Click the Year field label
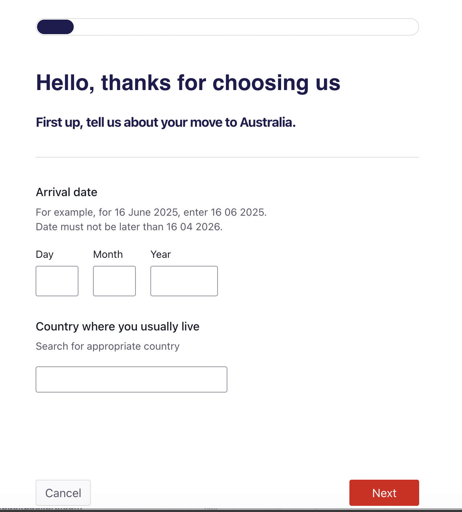Screen dimensions: 462x512 [161, 254]
